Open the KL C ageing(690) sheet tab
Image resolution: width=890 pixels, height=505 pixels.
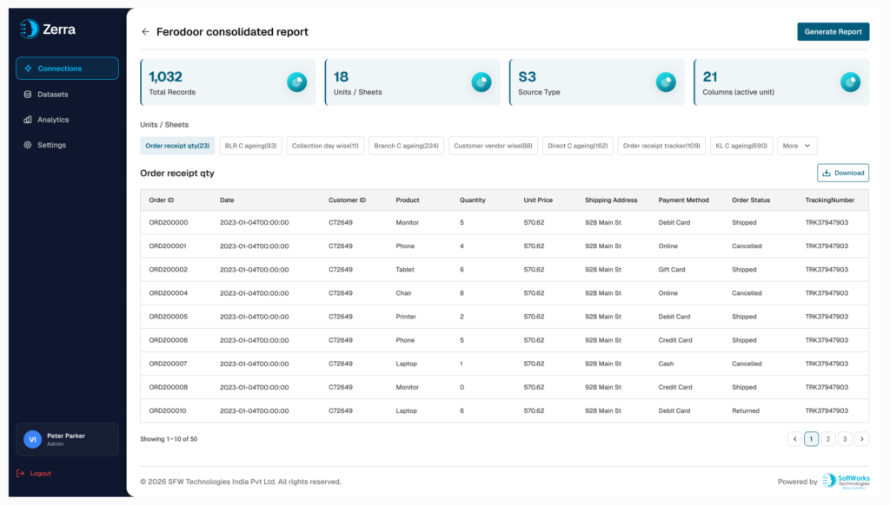[741, 146]
